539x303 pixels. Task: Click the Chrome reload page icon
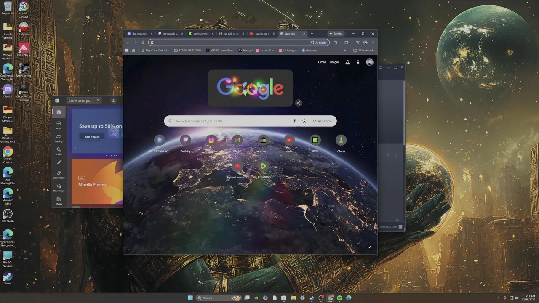tap(143, 43)
